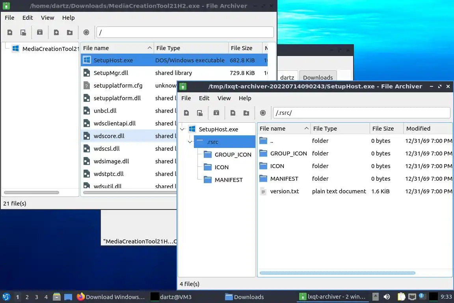454x303 pixels.
Task: Open the clipboard manager tray icon
Action: [x=401, y=297]
